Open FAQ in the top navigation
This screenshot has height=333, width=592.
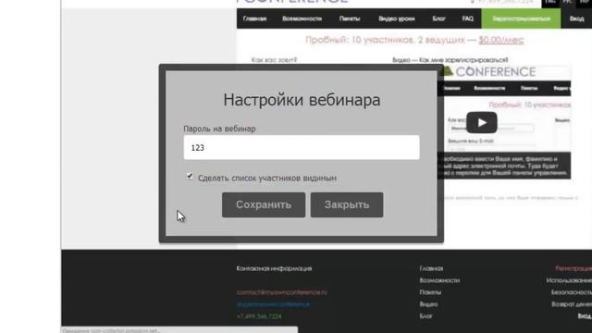pyautogui.click(x=467, y=18)
